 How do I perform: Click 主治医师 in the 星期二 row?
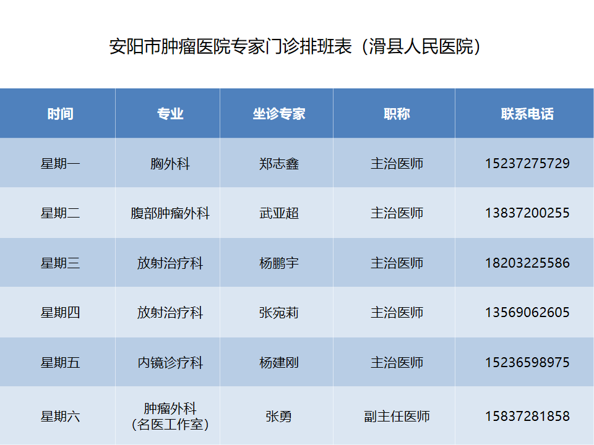click(397, 213)
